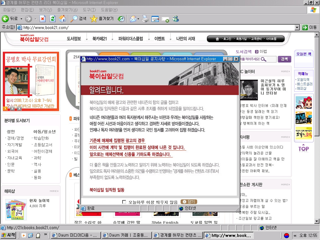
Task: Click 공병호 박사 lecture banner image
Action: pos(31,82)
